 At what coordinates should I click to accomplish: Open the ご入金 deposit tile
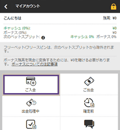(x=31, y=85)
